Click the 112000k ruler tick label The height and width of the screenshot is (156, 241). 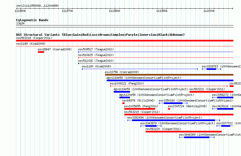pos(209,11)
